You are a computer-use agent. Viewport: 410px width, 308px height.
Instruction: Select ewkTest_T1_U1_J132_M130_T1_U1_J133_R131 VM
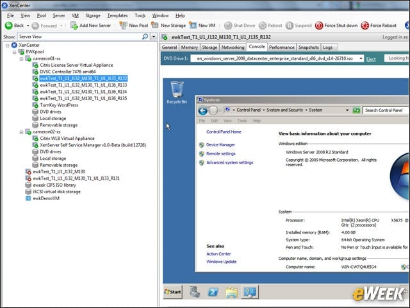[76, 178]
